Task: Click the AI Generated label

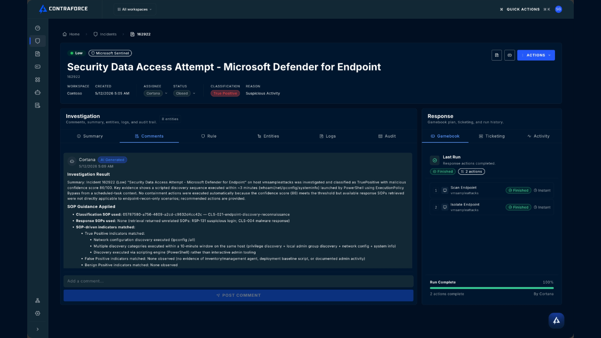Action: tap(113, 160)
